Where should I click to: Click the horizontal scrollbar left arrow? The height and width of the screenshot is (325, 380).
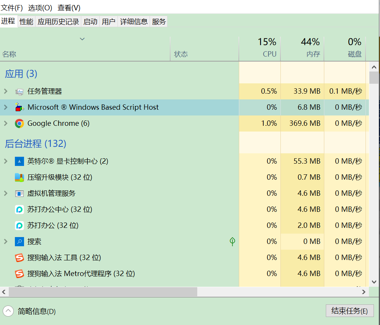(x=4, y=292)
